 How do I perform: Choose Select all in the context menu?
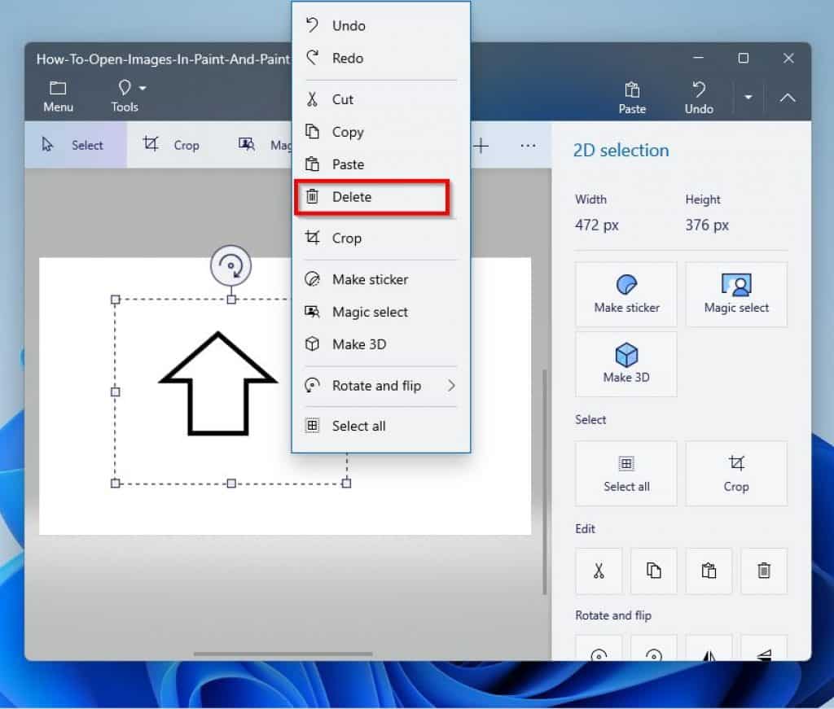click(x=381, y=426)
